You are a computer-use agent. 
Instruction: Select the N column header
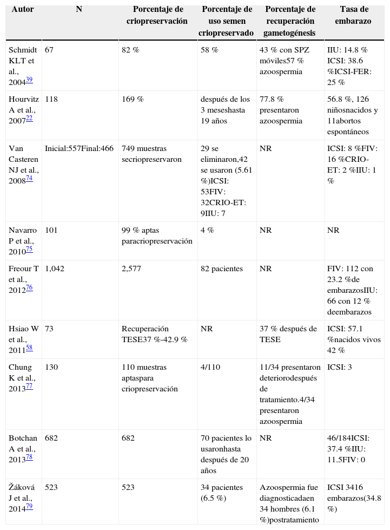pos(79,10)
